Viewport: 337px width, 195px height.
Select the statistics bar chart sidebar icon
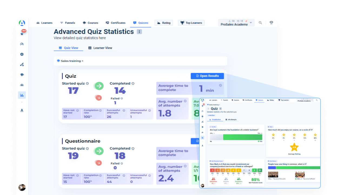pos(22,95)
